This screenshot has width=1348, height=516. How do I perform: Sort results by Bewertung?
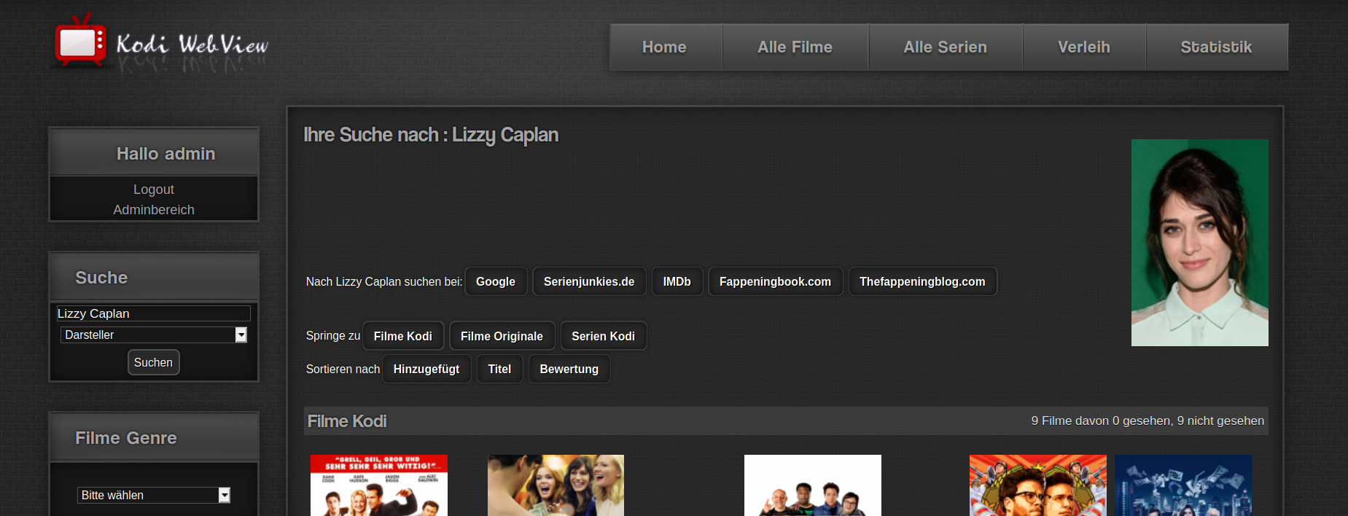point(569,369)
